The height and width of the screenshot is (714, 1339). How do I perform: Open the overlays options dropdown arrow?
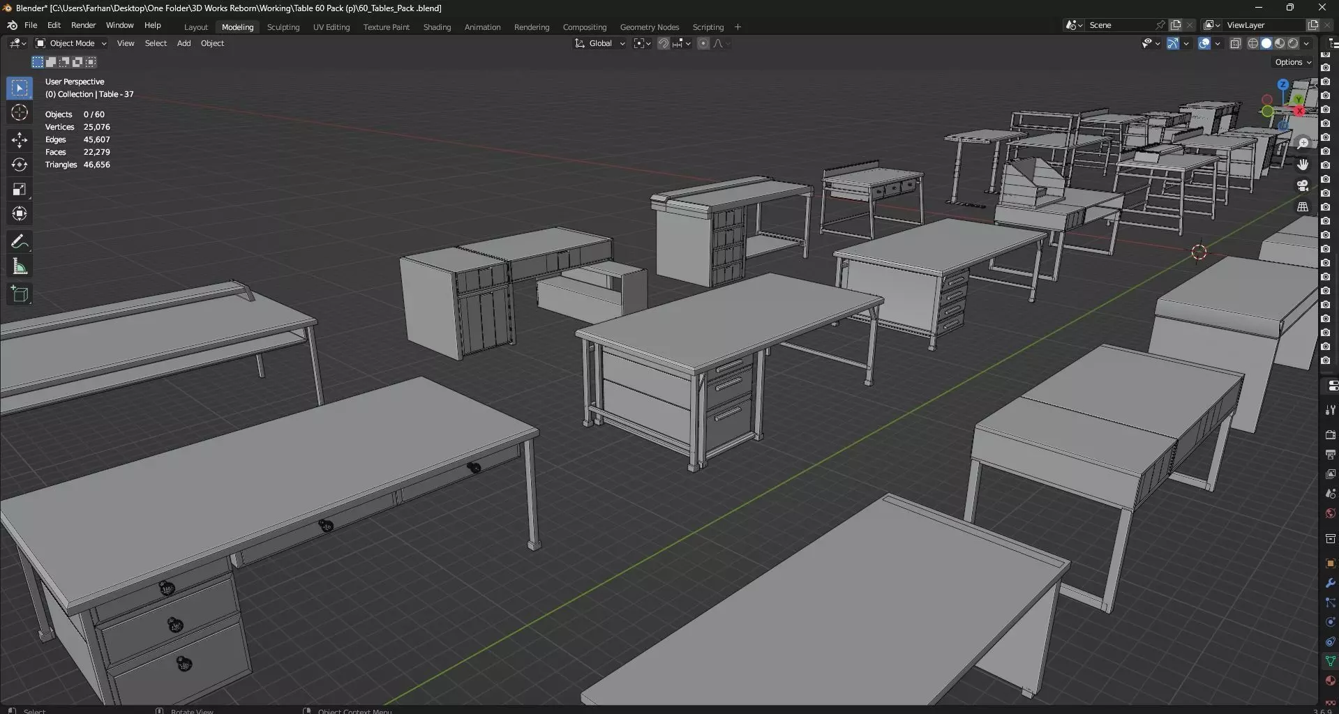1218,43
